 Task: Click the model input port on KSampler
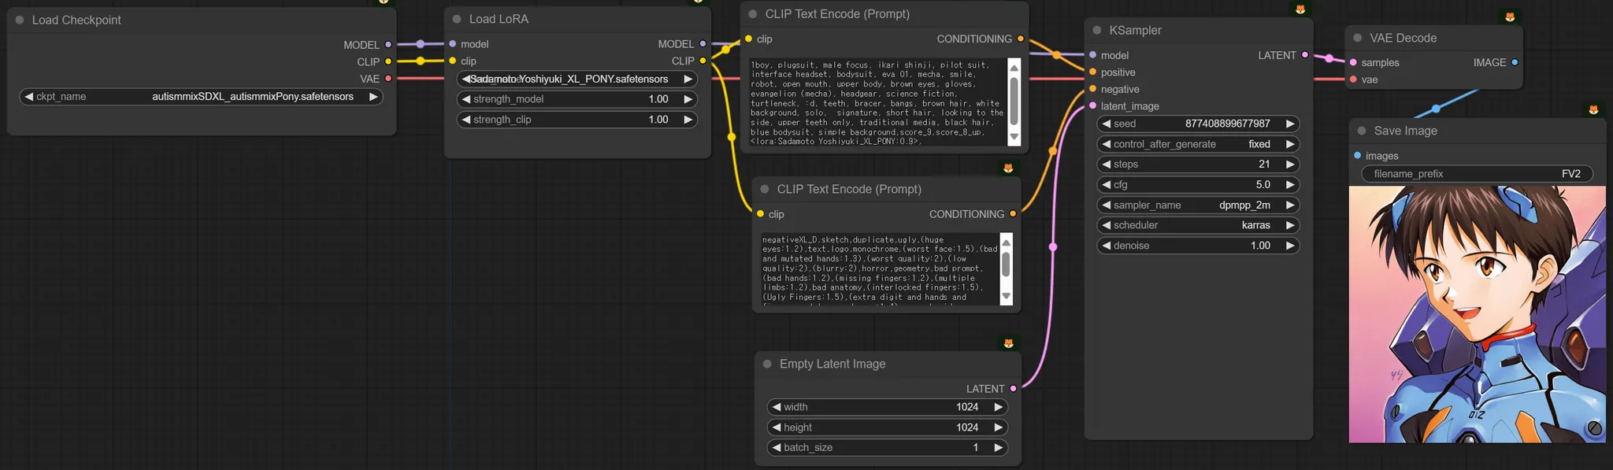[x=1093, y=55]
